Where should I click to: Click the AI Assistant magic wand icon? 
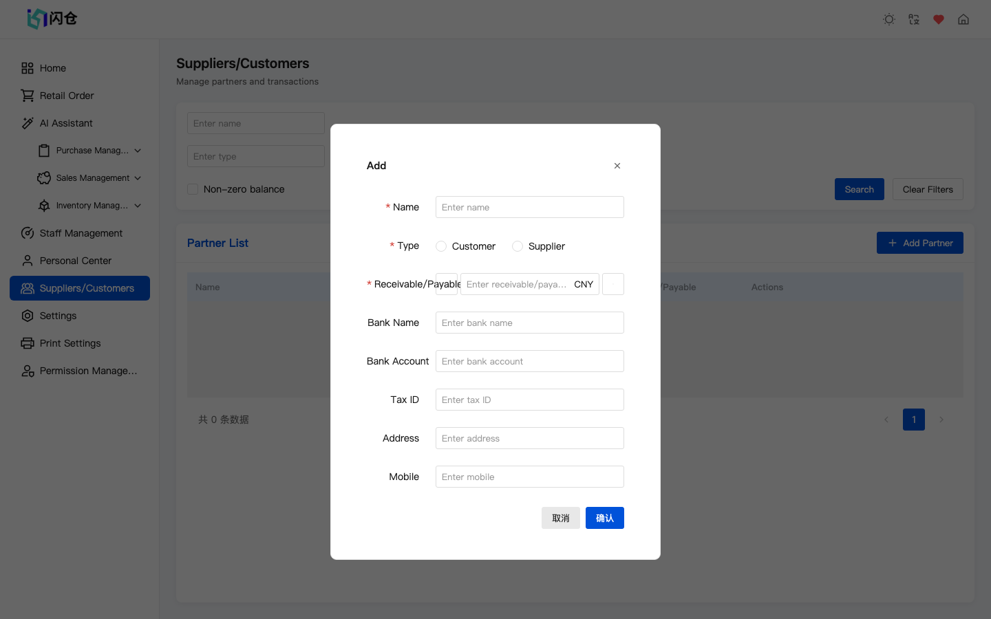click(28, 123)
